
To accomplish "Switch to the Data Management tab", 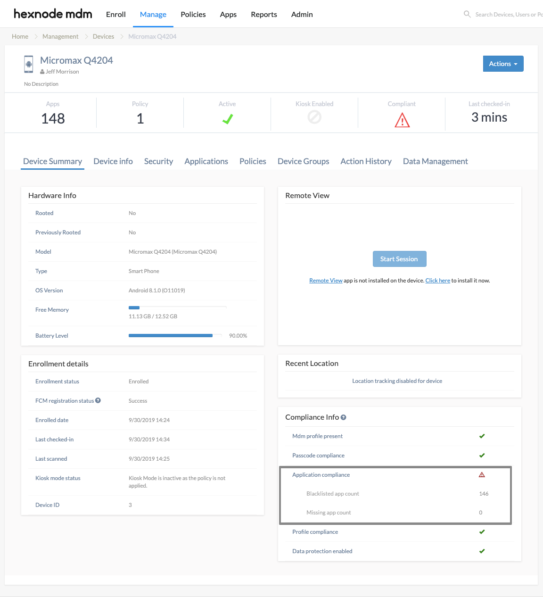I will 436,161.
